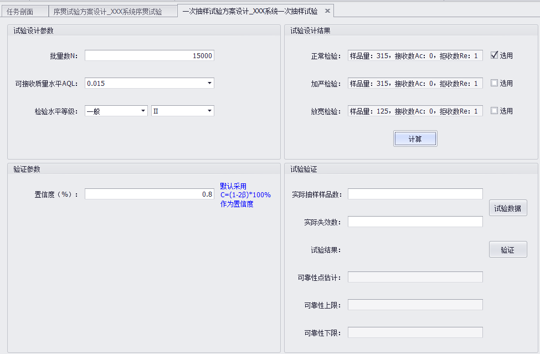Open the inspection level dropdown showing II
Screen dimensions: 540x354
tap(210, 110)
